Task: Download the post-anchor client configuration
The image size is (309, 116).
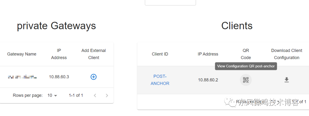Action: click(x=286, y=80)
